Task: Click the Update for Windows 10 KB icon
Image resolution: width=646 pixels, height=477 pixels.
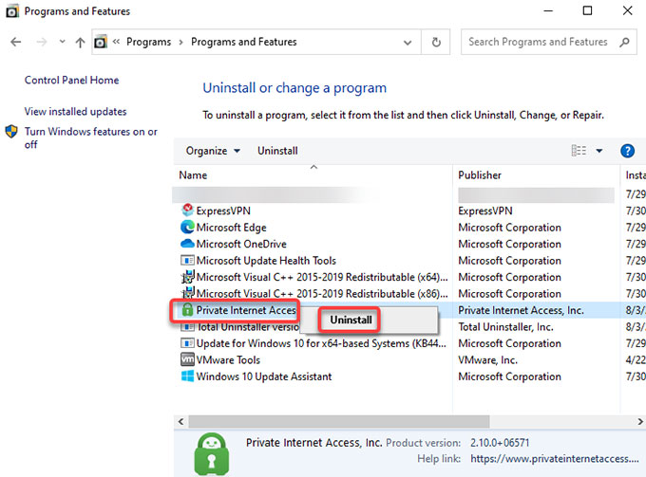Action: (x=187, y=343)
